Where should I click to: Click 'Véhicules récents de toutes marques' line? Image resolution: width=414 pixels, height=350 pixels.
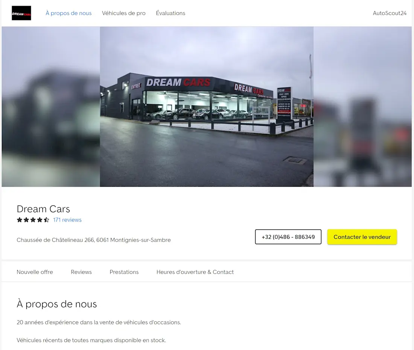click(x=91, y=340)
